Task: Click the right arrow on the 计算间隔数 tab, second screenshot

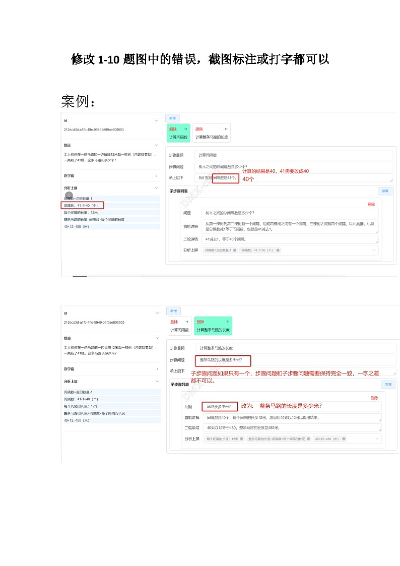Action: tap(186, 322)
